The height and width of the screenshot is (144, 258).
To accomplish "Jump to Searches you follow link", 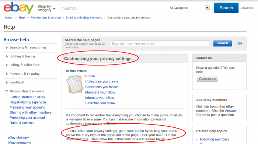I will [x=100, y=103].
